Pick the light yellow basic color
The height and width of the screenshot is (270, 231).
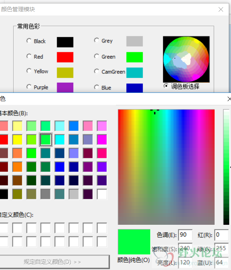click(x=17, y=126)
